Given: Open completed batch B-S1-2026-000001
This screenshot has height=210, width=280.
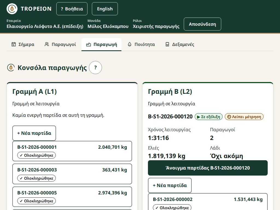Looking at the screenshot, I should point(72,151).
